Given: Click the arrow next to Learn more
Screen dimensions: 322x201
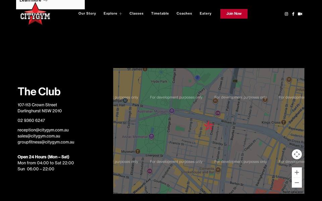Looking at the screenshot, I should click(45, 1).
